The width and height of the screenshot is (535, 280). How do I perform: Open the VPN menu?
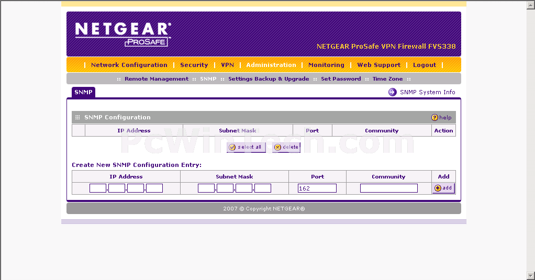(x=227, y=65)
